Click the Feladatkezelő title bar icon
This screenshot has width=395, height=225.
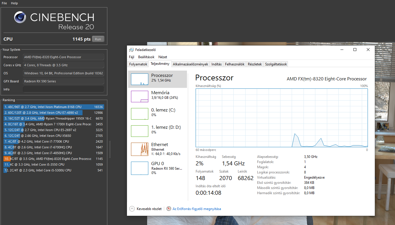point(132,50)
